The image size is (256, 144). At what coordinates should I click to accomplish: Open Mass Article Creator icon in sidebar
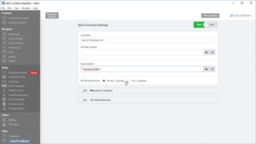[x=4, y=18]
